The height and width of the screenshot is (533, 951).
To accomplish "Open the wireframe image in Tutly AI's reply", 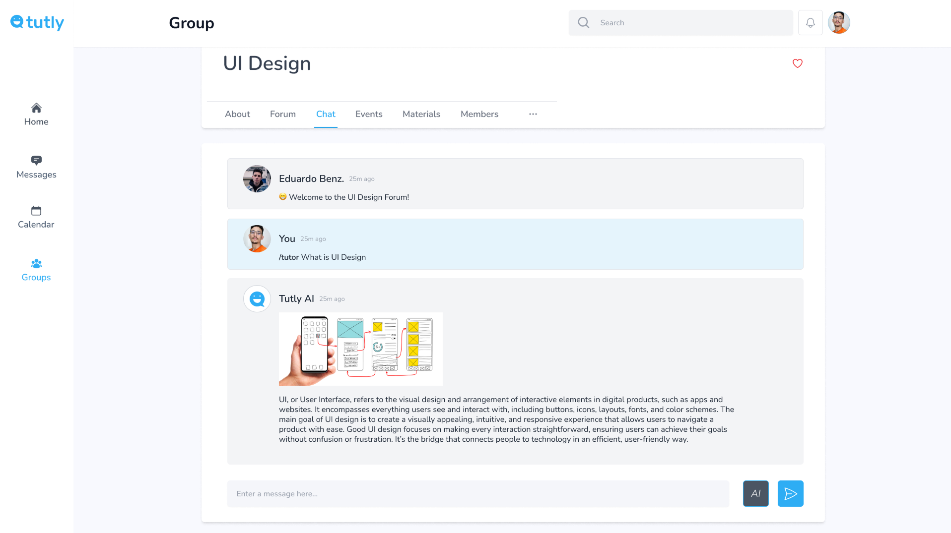I will click(x=360, y=349).
